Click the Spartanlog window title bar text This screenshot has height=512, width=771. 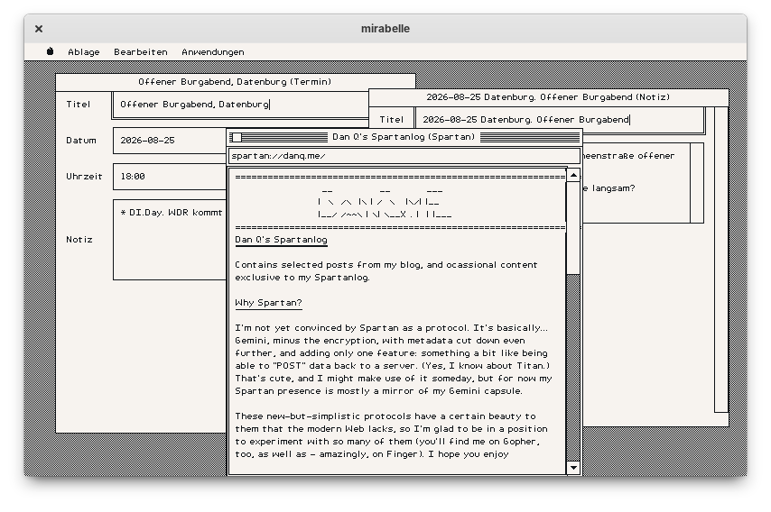[x=404, y=137]
